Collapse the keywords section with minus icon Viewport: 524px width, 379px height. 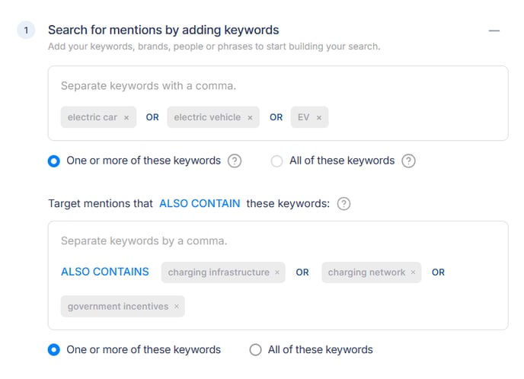click(494, 31)
